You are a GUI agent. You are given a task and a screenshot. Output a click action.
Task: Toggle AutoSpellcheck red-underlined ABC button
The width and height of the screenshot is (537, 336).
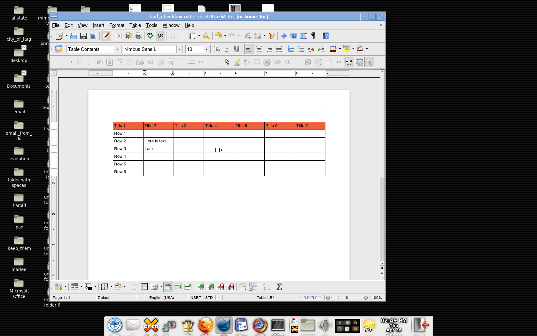(x=160, y=36)
